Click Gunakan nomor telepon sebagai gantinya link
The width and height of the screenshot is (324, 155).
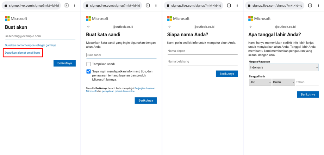pyautogui.click(x=31, y=45)
